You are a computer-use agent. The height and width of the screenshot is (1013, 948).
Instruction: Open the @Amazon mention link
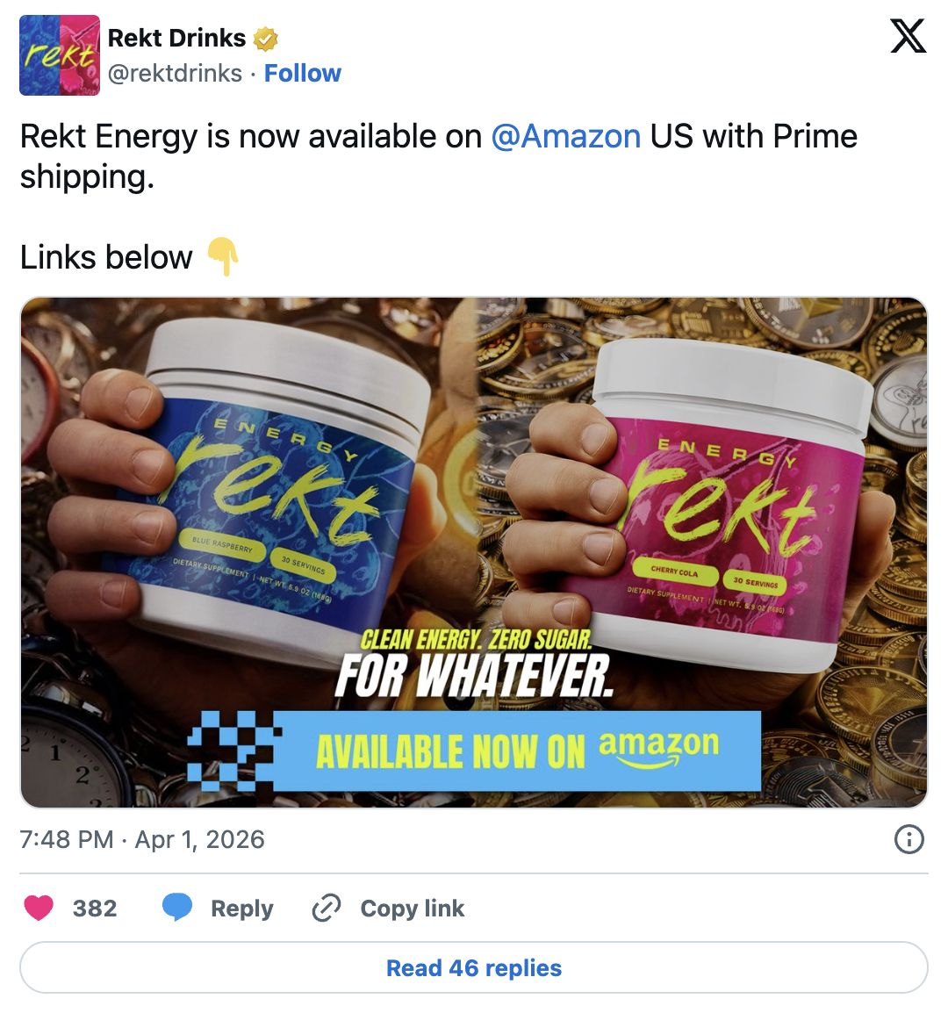coord(566,136)
